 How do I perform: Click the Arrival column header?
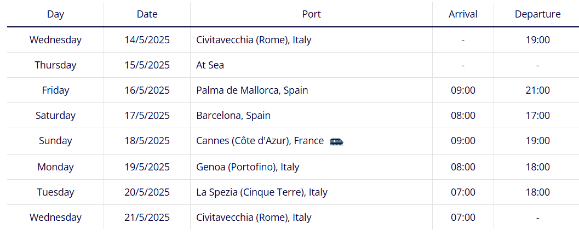pyautogui.click(x=463, y=14)
